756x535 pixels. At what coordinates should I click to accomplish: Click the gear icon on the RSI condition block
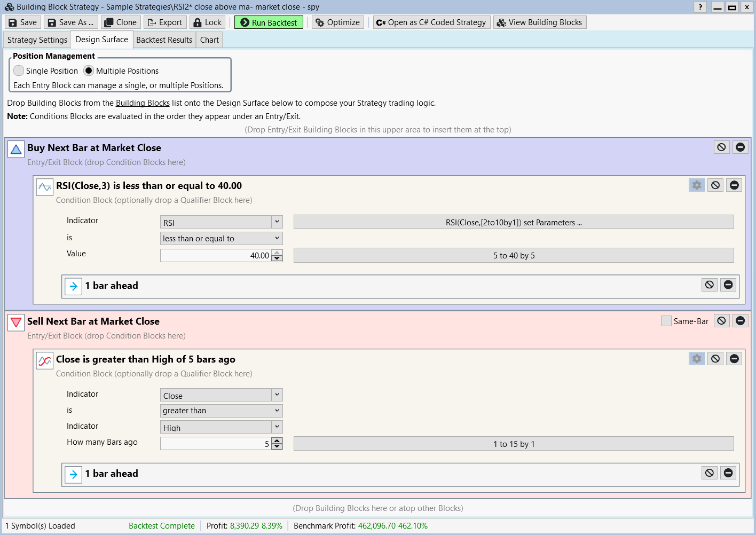696,185
